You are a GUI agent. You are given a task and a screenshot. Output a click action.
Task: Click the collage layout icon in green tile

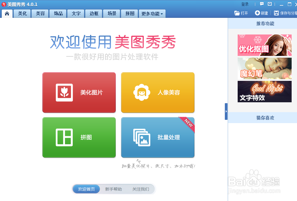64,137
